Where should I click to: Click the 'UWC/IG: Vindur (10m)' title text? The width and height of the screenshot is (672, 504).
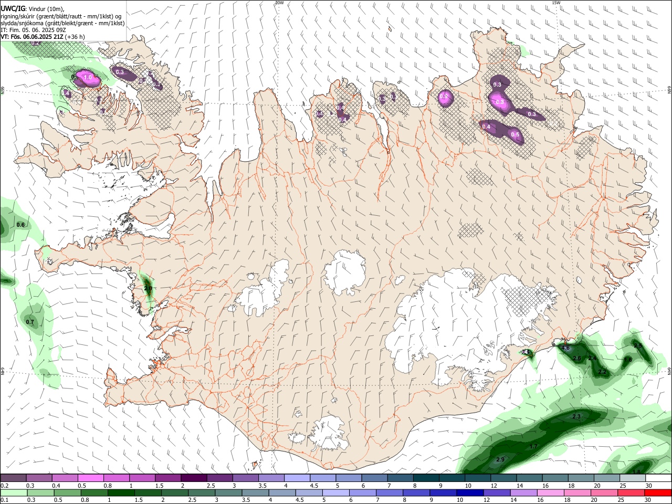[x=32, y=8]
